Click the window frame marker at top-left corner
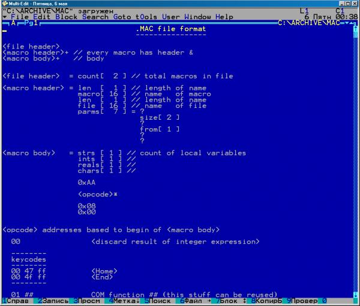Screen dimensions: 360x306 pos(4,23)
